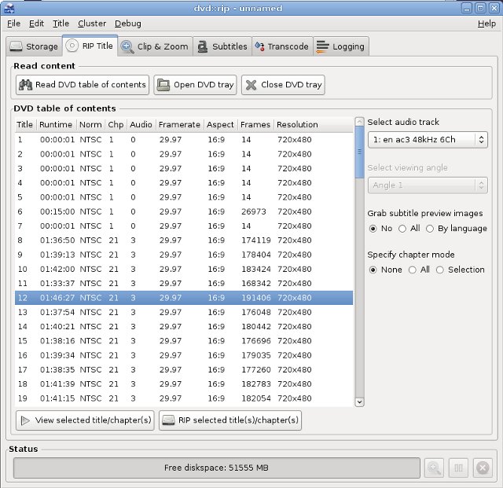The width and height of the screenshot is (503, 488).
Task: Click the tray icon on Open DVD tray
Action: pos(163,85)
